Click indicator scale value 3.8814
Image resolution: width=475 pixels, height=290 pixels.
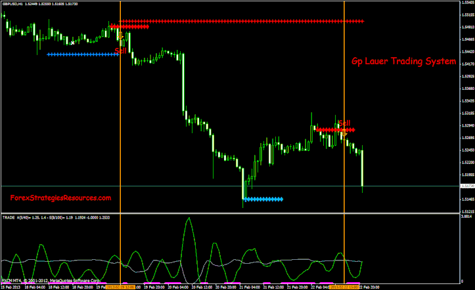pyautogui.click(x=466, y=217)
